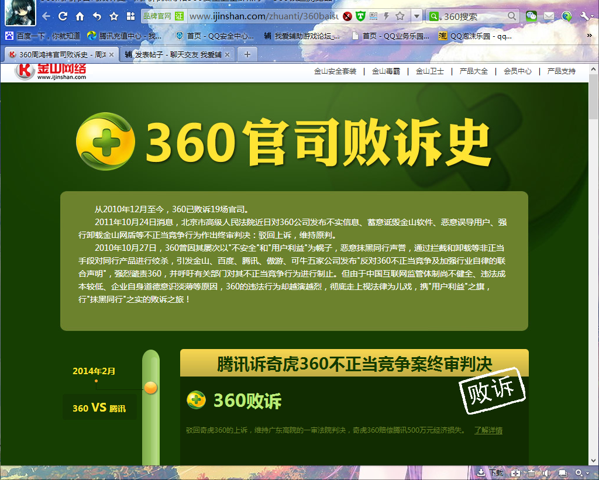Viewport: 599px width, 480px height.
Task: Click the 了解详情 link
Action: (x=488, y=430)
